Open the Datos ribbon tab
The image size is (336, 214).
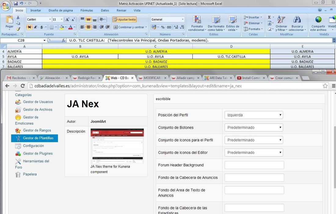coord(105,10)
